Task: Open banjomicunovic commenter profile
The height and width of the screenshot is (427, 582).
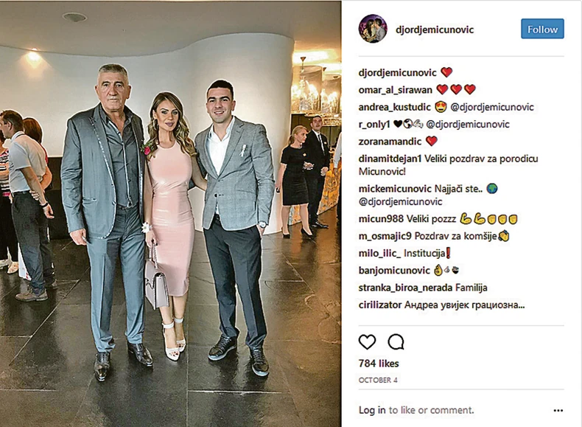Action: click(394, 271)
